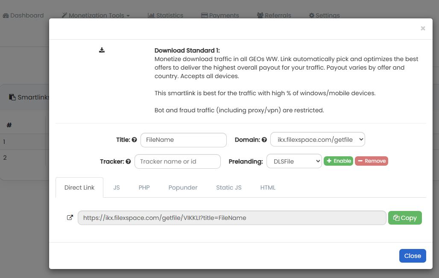Image resolution: width=439 pixels, height=278 pixels.
Task: Open the Prelanding DLSFile dropdown
Action: click(294, 161)
